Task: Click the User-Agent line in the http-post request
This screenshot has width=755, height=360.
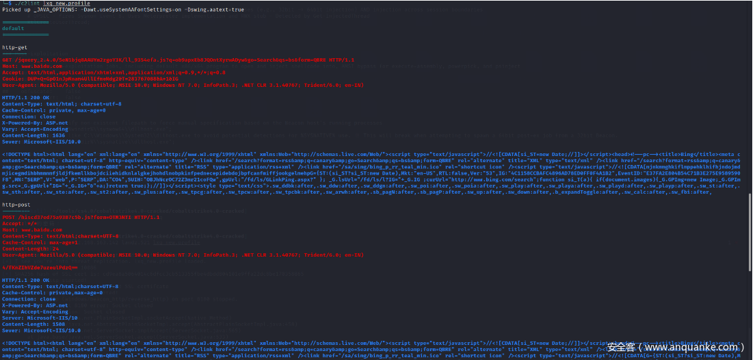Action: [183, 255]
